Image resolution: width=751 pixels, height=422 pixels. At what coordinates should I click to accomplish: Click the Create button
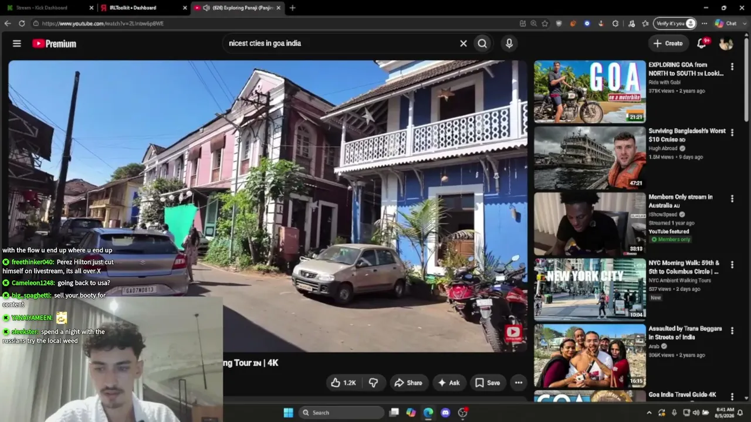[668, 43]
